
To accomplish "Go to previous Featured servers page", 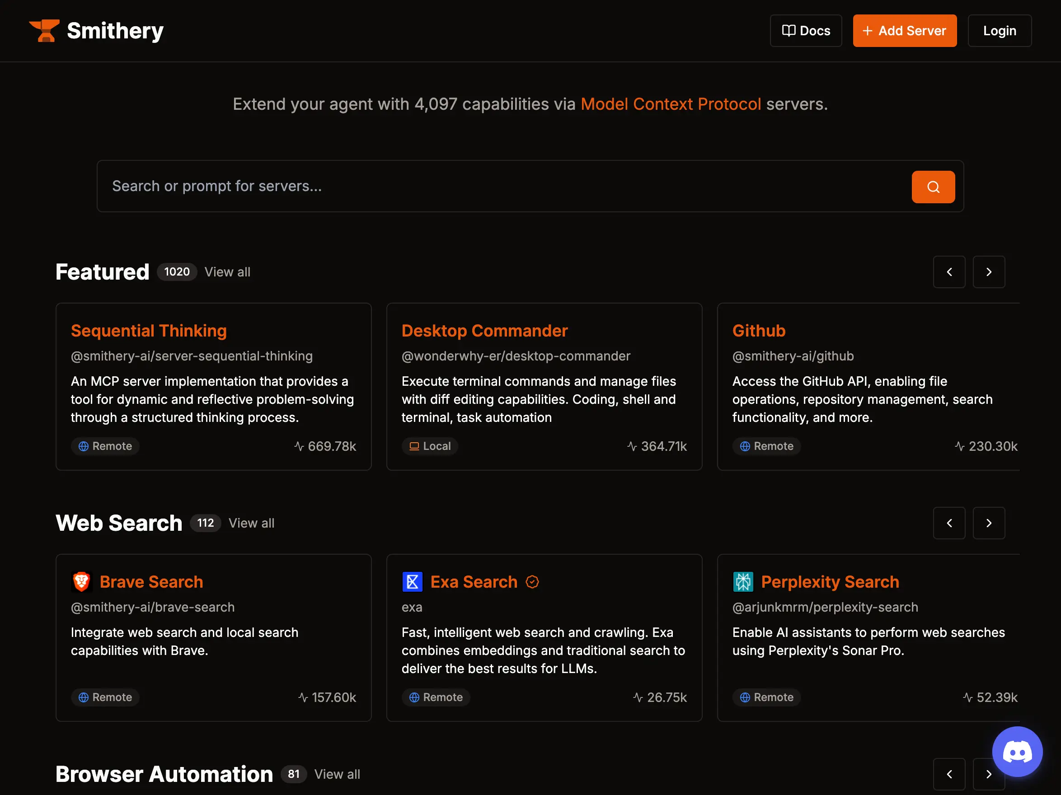I will [949, 272].
